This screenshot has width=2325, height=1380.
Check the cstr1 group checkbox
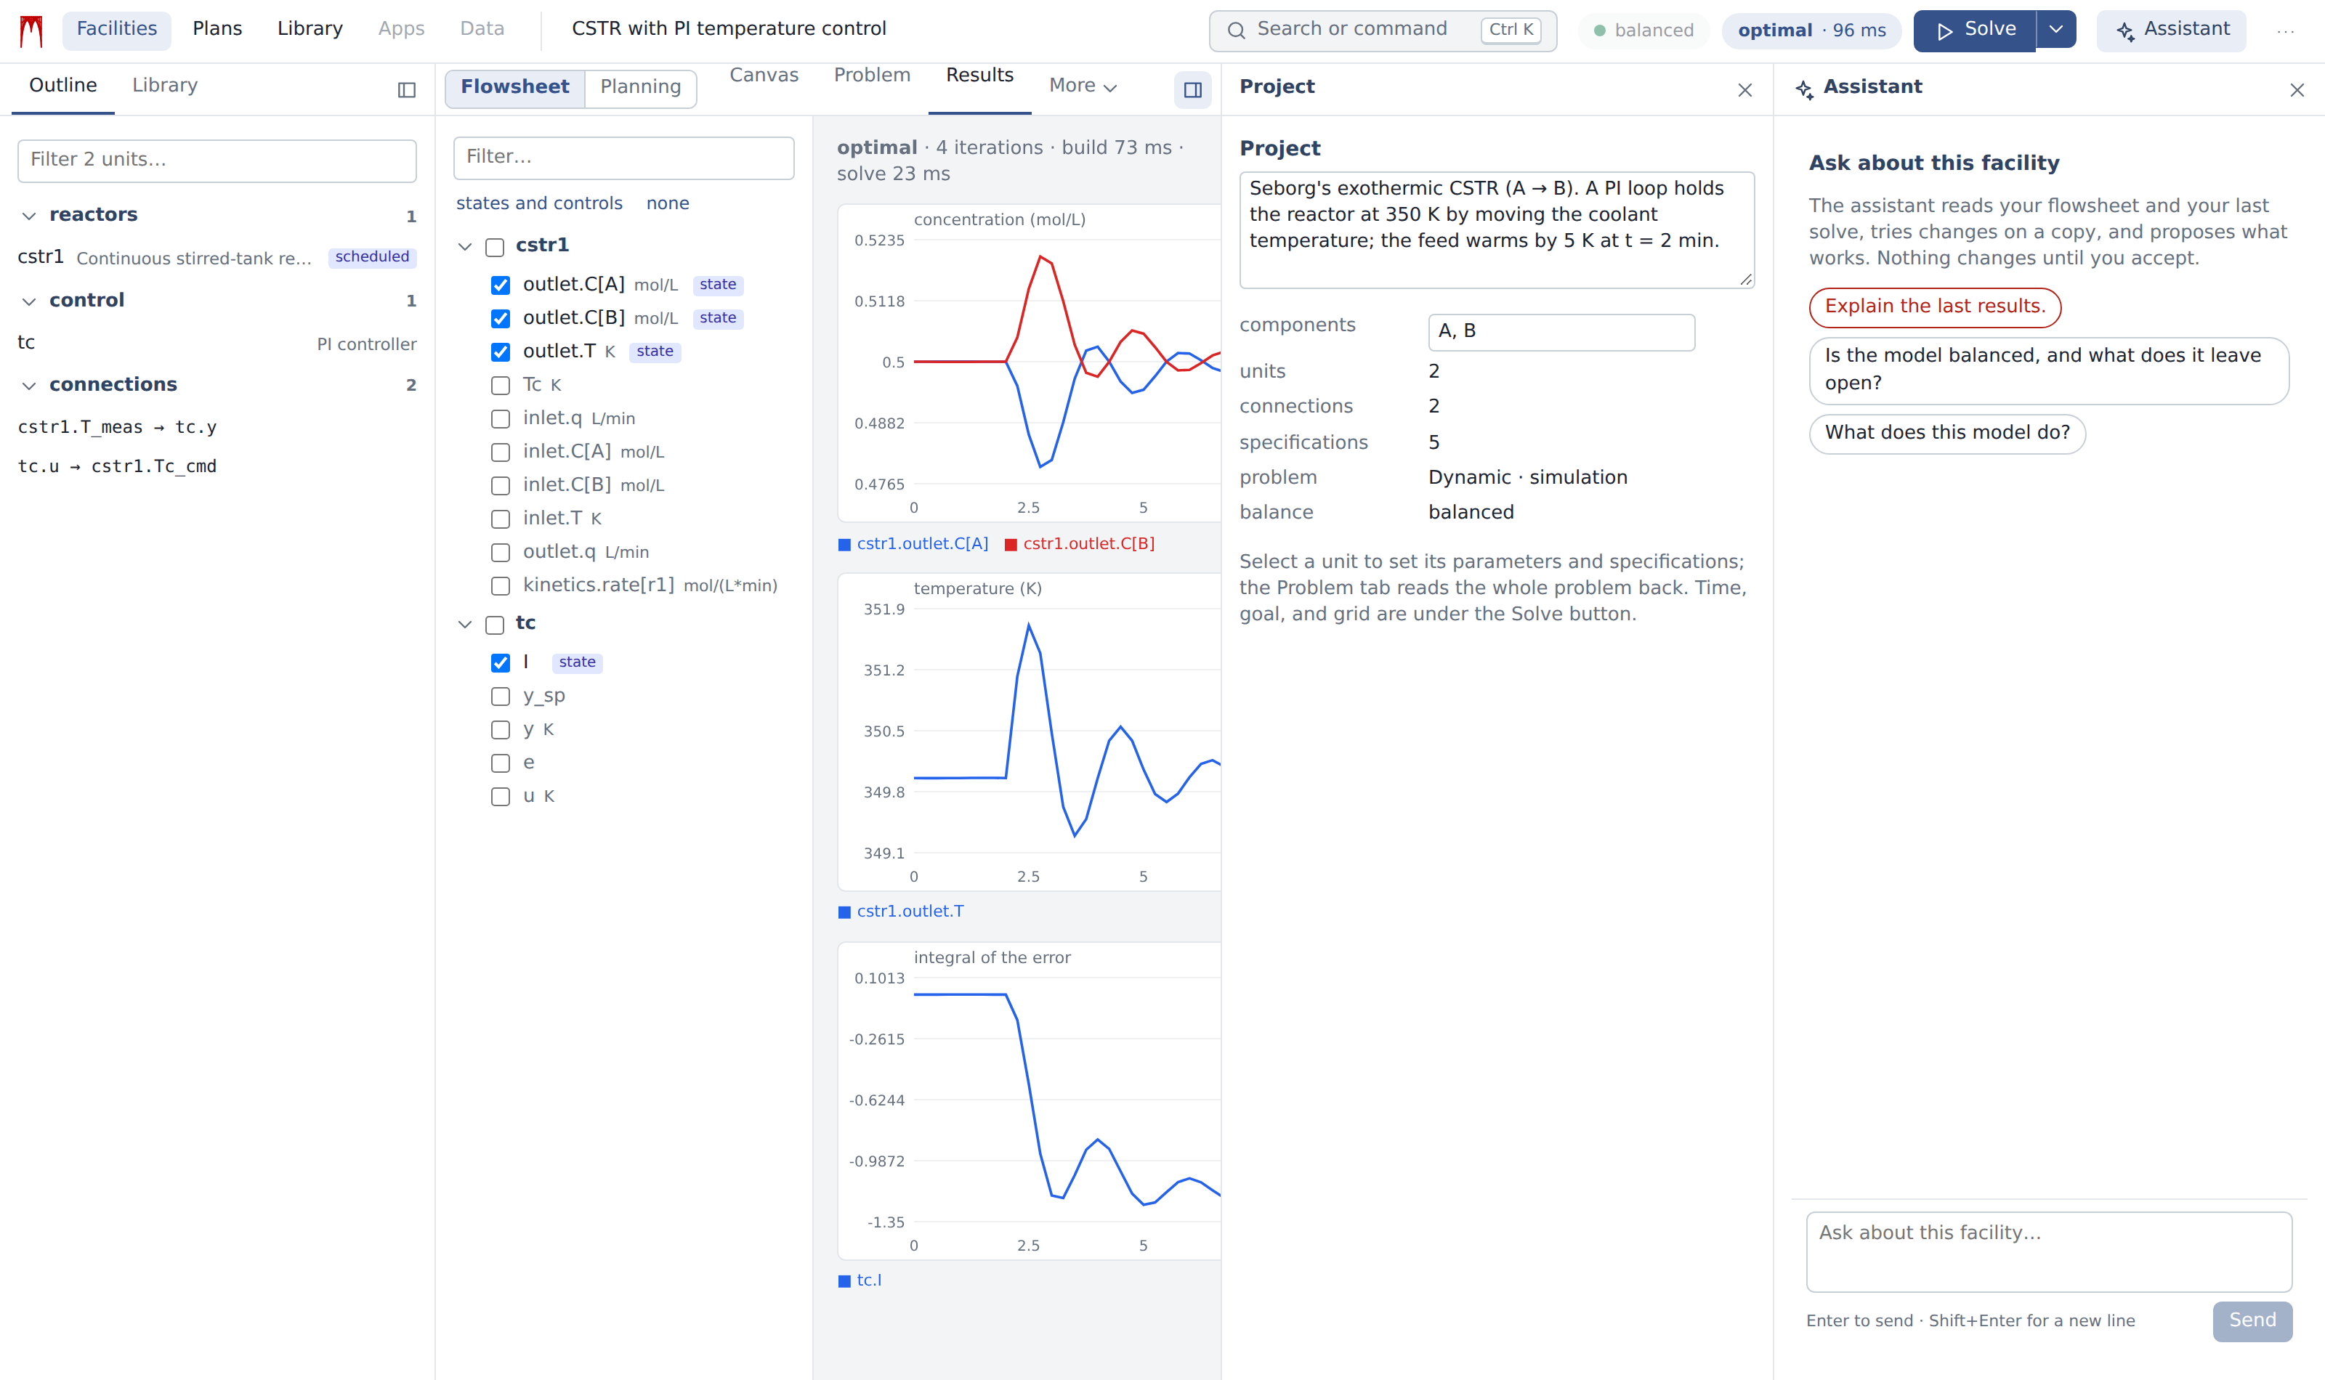[495, 248]
